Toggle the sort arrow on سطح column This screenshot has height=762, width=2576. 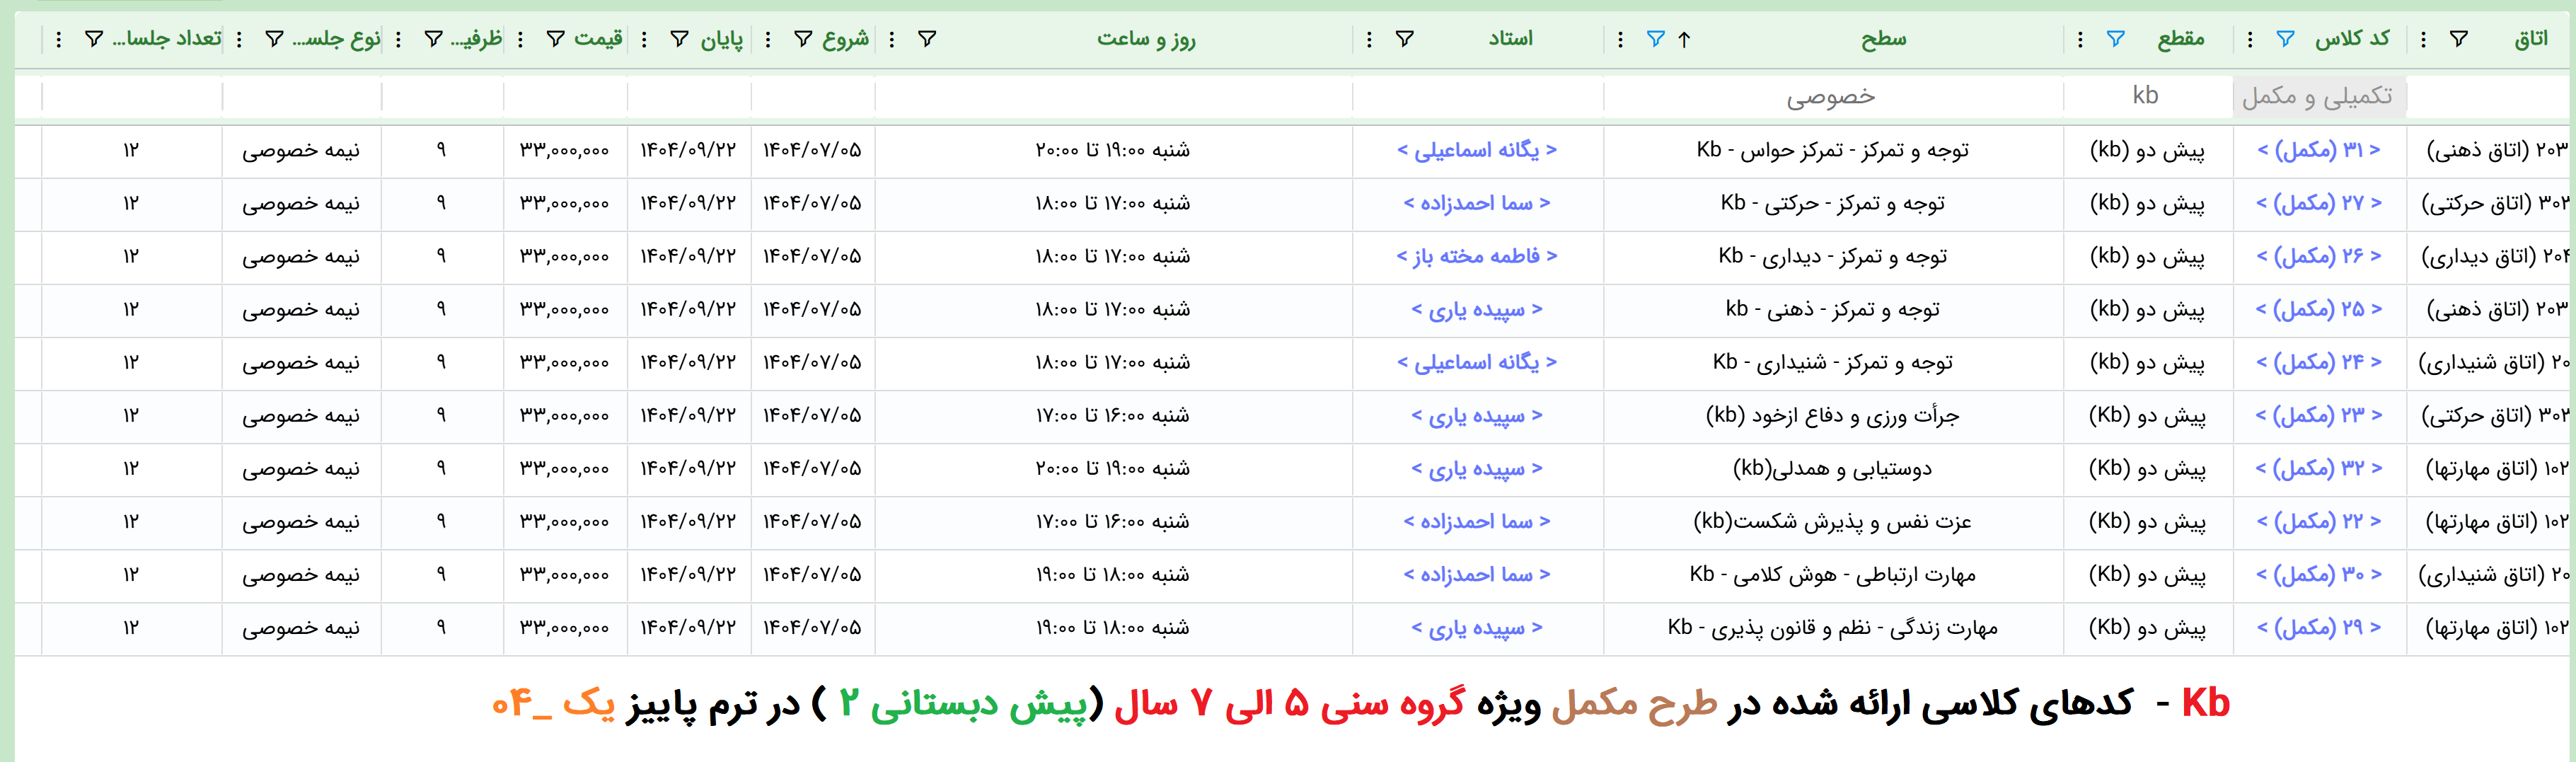tap(1684, 39)
